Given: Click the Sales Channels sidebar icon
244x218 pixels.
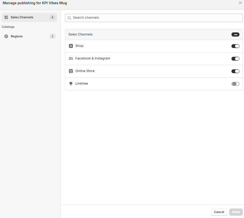Looking at the screenshot, I should (6, 17).
